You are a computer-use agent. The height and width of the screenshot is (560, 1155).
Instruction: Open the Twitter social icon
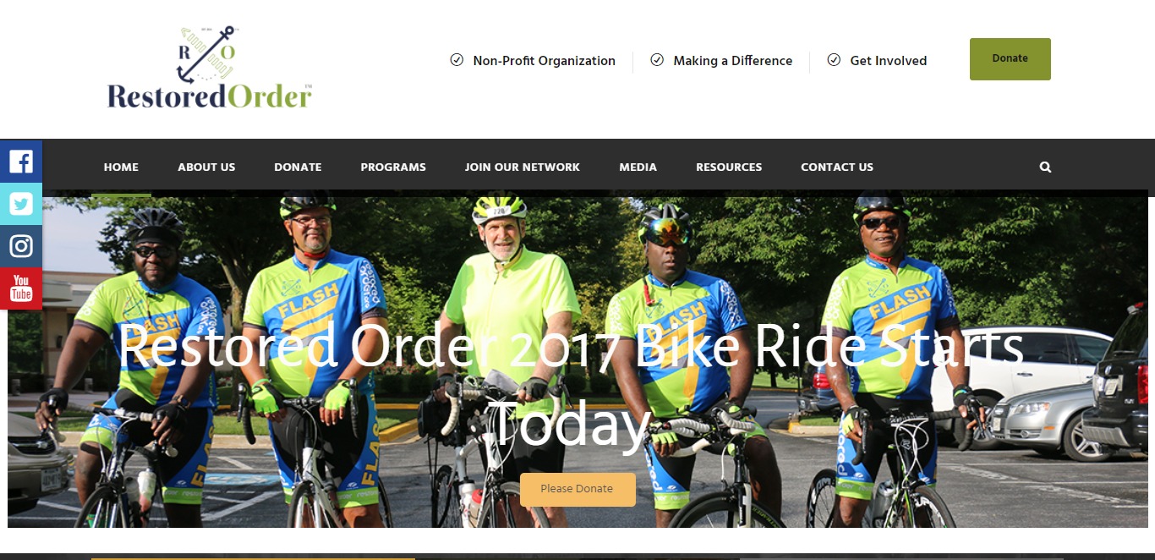pyautogui.click(x=21, y=204)
